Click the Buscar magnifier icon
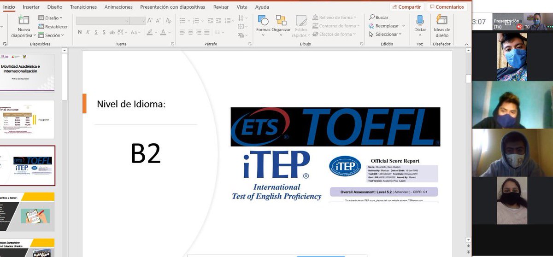Image resolution: width=553 pixels, height=257 pixels. (372, 18)
